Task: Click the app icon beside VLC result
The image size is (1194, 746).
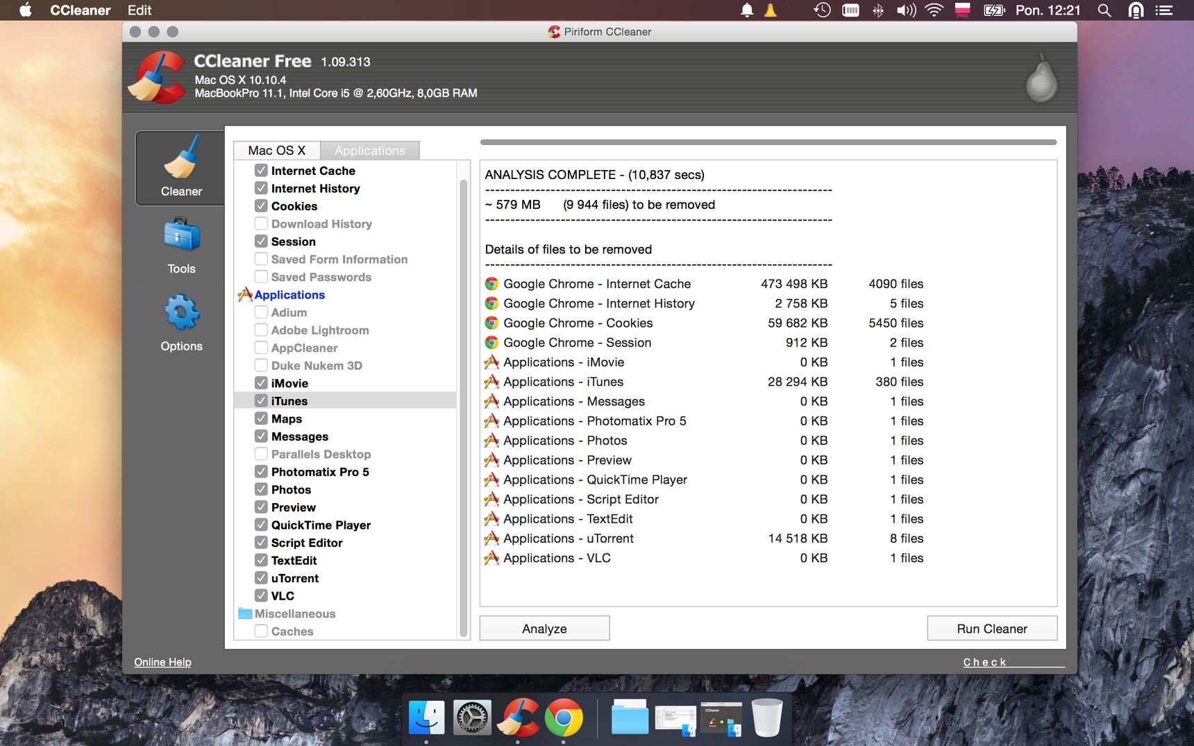Action: pyautogui.click(x=491, y=557)
